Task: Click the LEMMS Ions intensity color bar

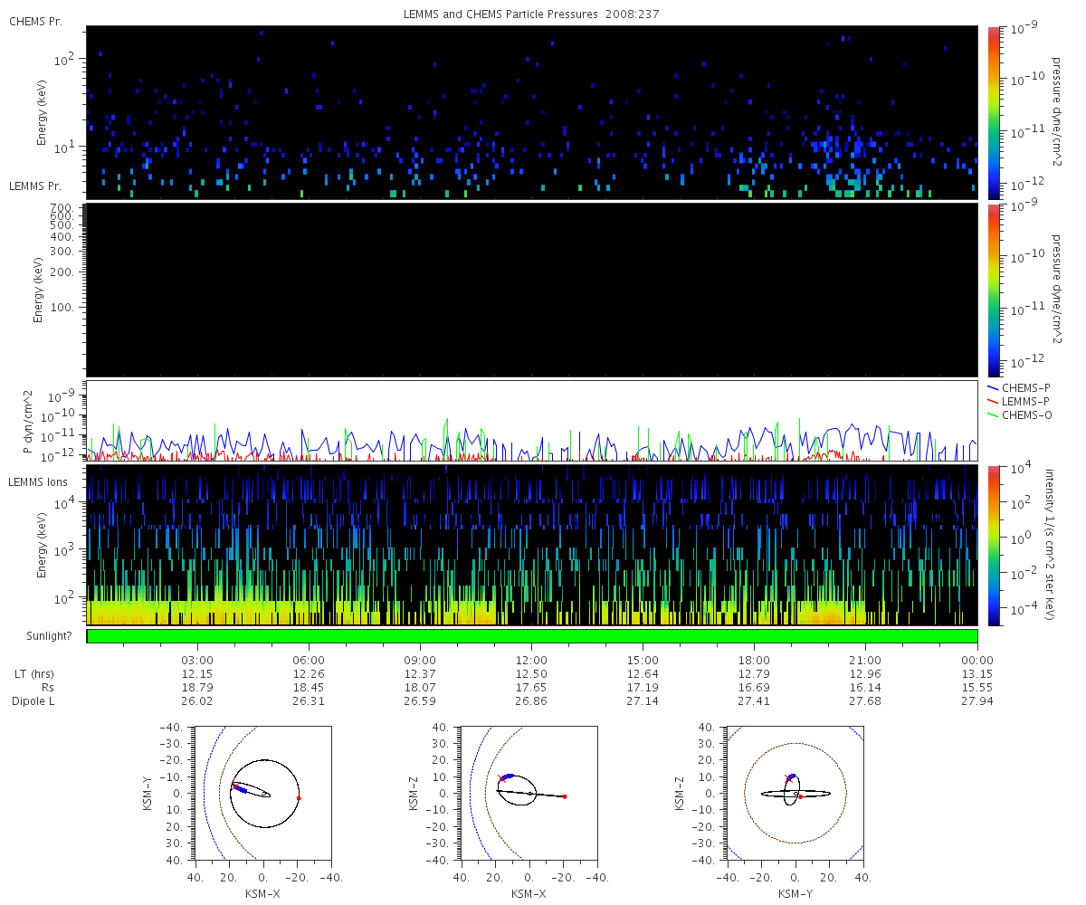Action: [x=993, y=545]
